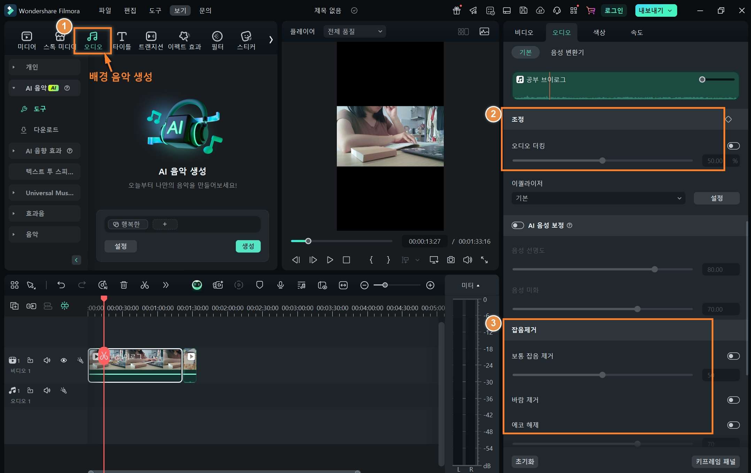
Task: Expand the 효과음 category in sidebar
Action: [x=35, y=213]
